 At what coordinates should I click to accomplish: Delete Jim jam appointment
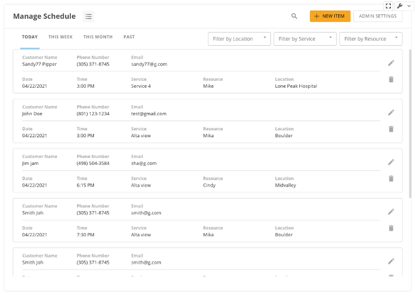[391, 179]
